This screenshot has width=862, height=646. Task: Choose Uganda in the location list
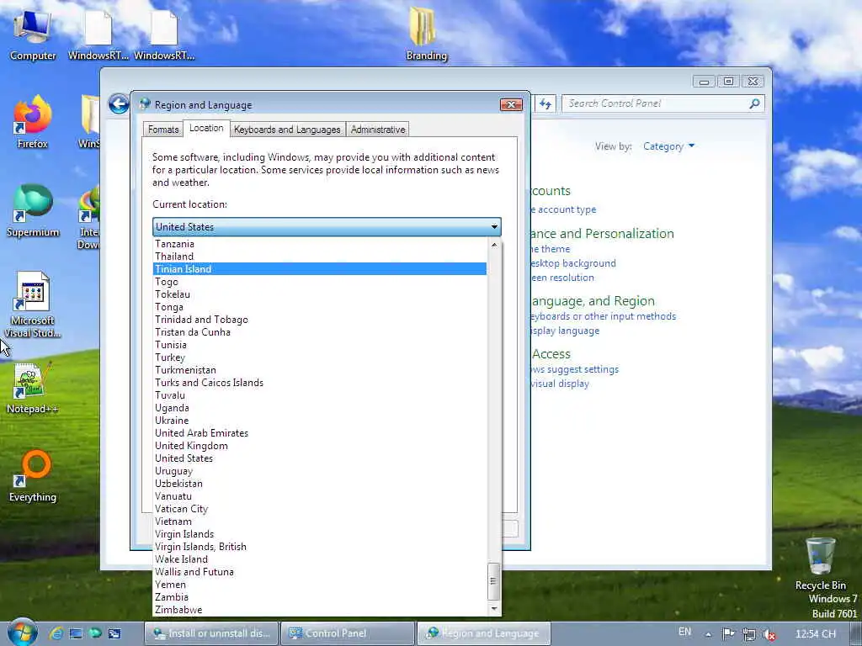point(319,408)
